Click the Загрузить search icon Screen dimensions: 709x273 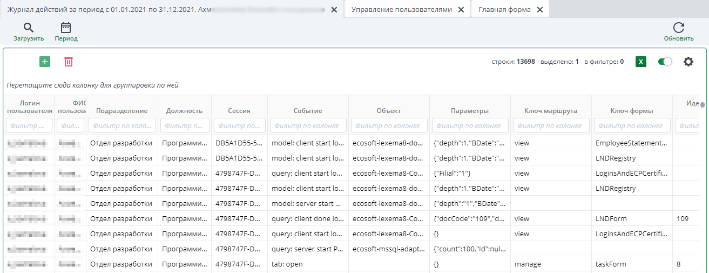29,28
